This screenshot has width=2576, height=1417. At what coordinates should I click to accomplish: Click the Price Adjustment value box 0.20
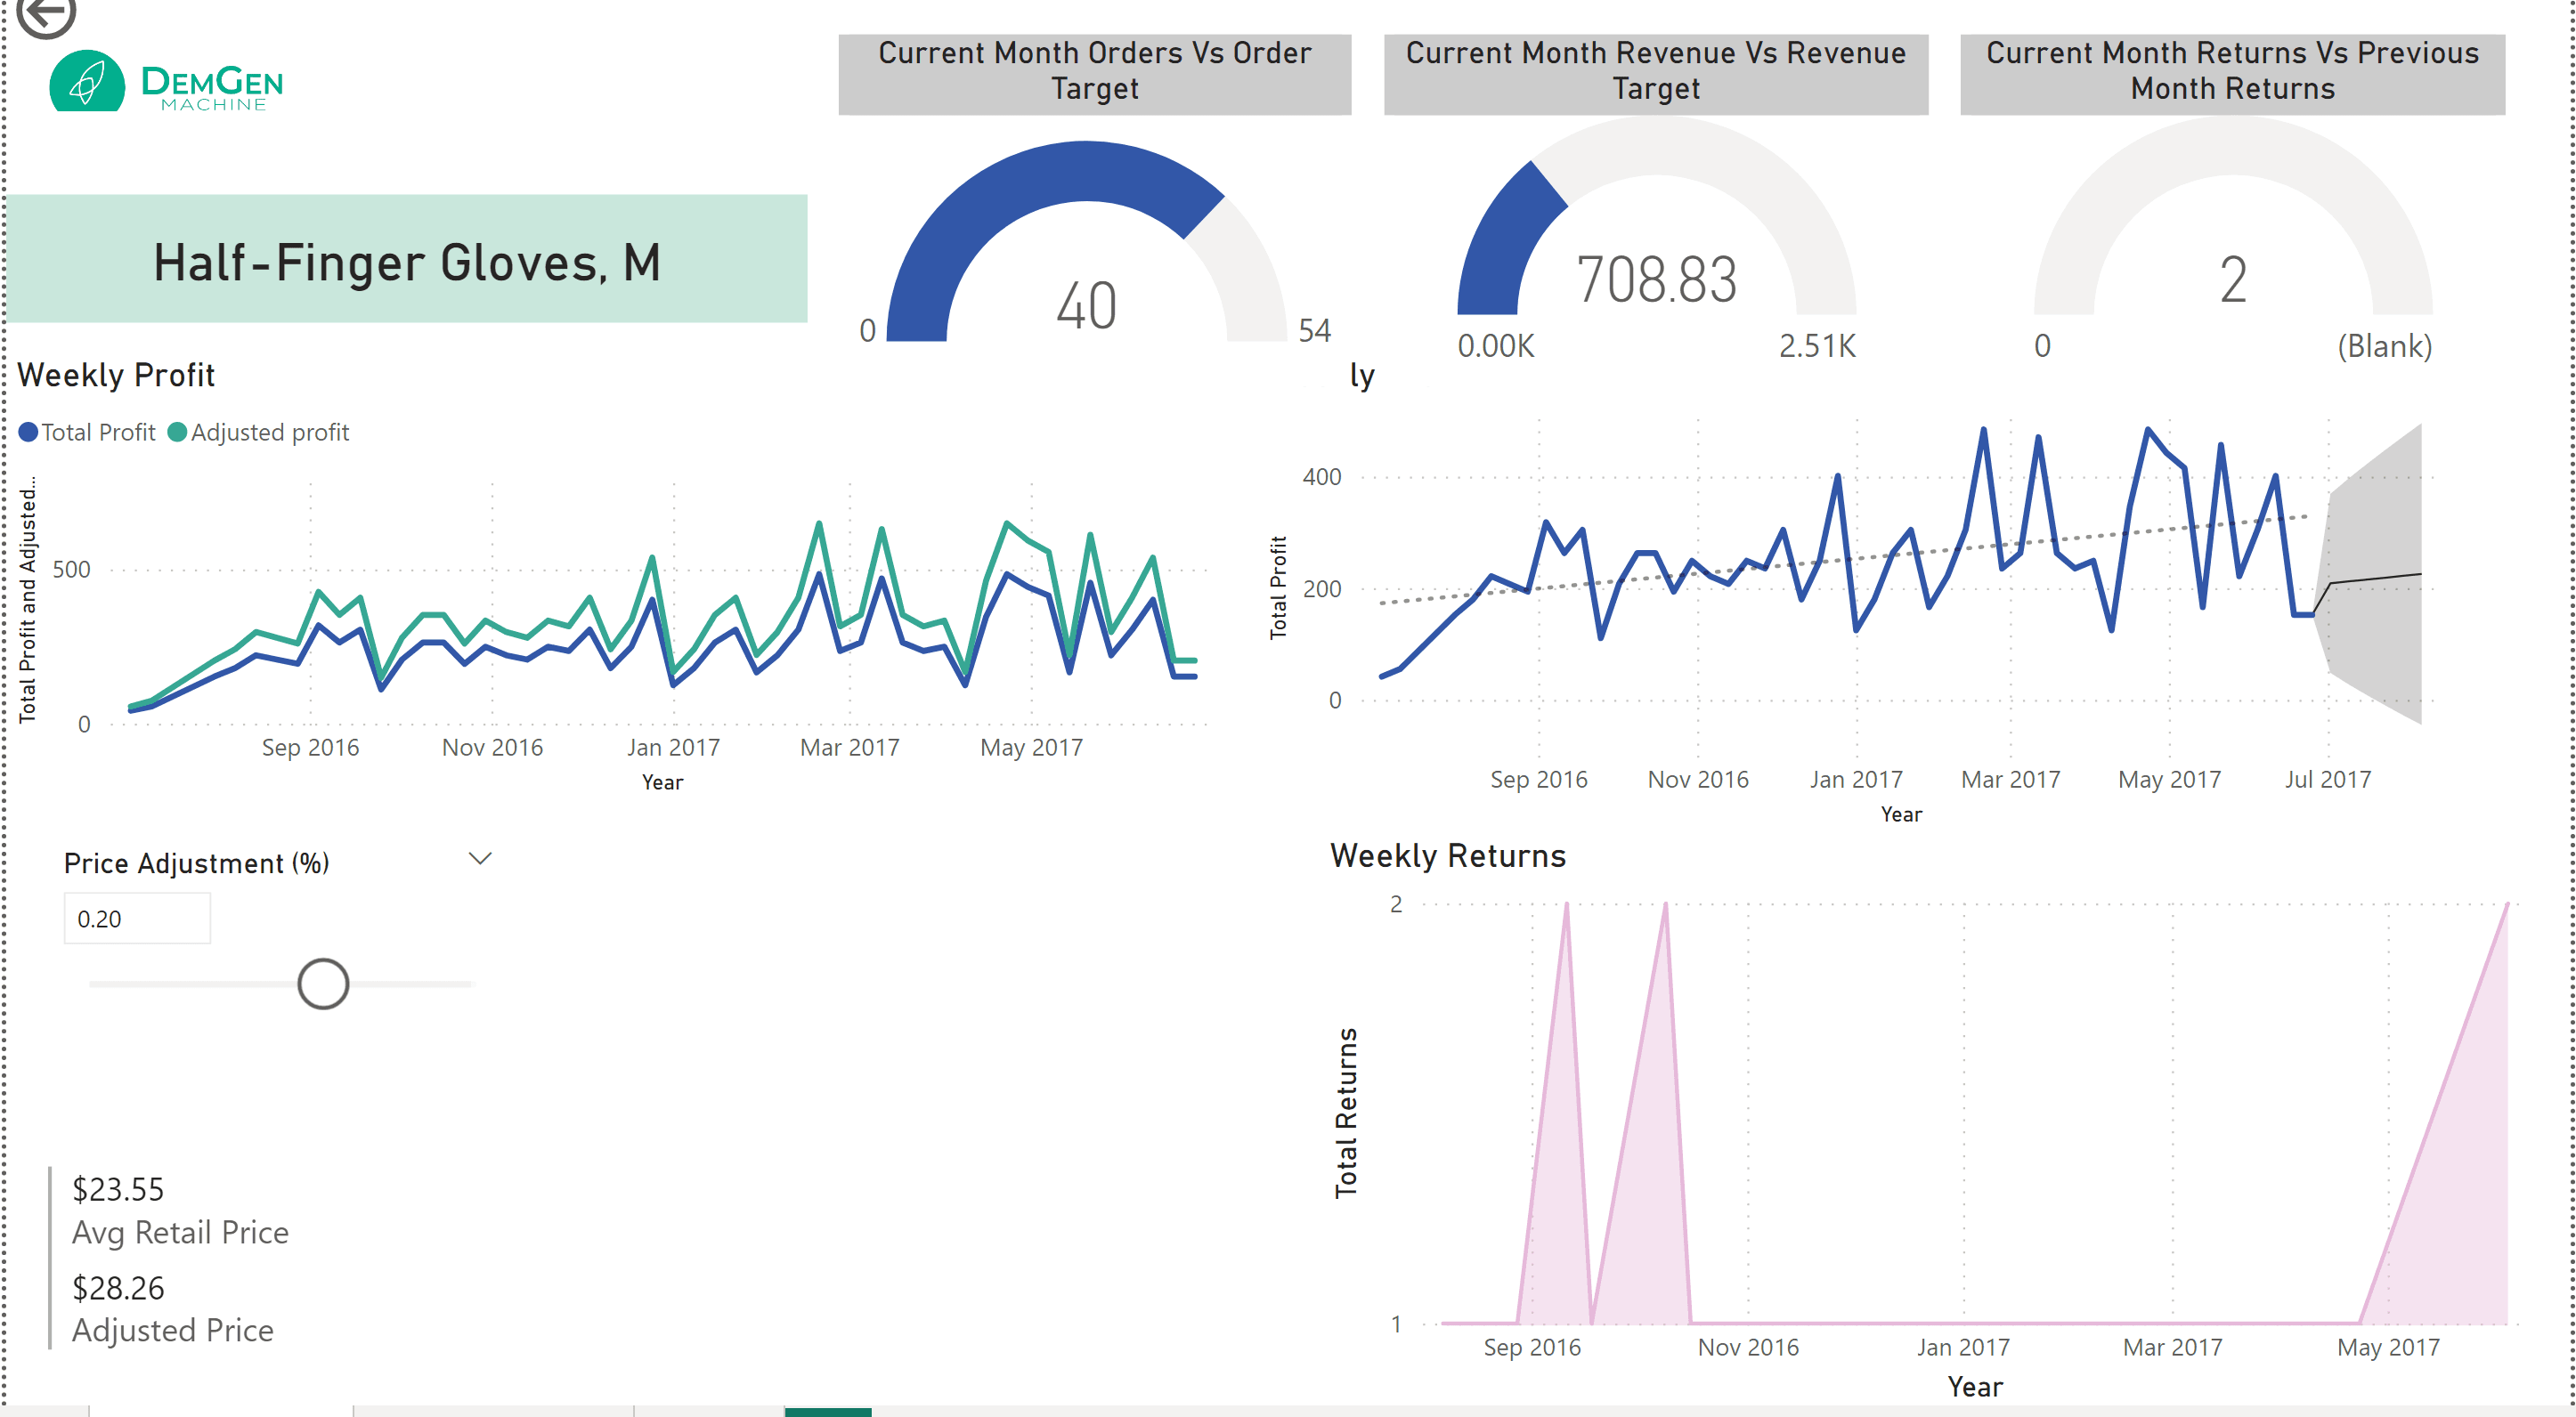coord(137,919)
